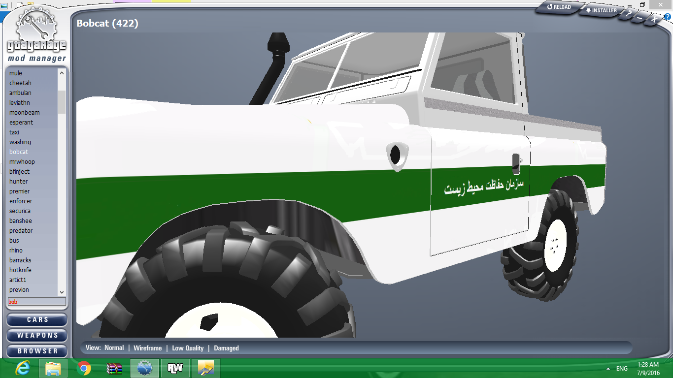Enable Low Quality view
The image size is (673, 378).
tap(188, 348)
